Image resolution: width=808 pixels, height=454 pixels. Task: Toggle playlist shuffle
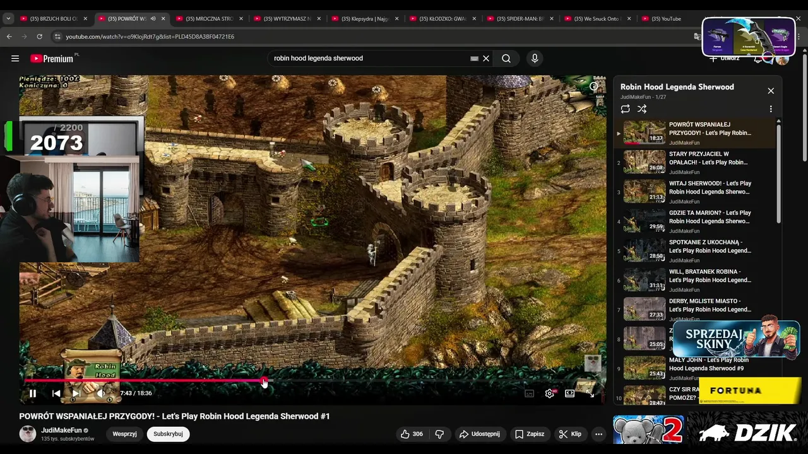[x=642, y=109]
